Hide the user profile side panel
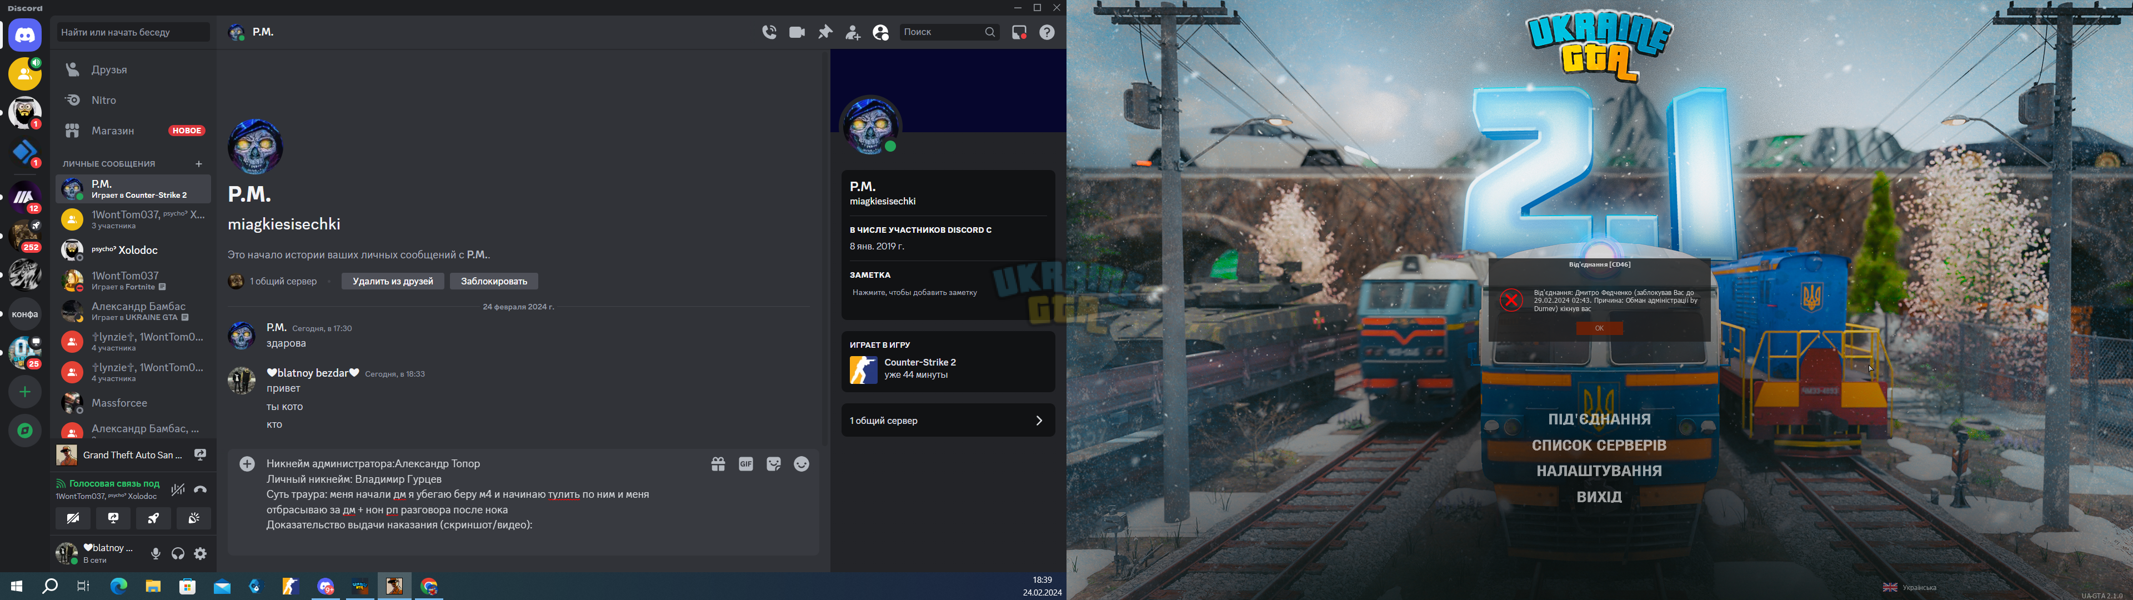Screen dimensions: 2133x600 (881, 32)
